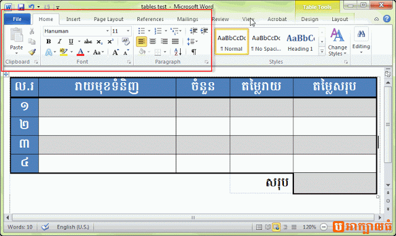This screenshot has height=236, width=396.
Task: Click the table move handle
Action: tap(6, 74)
